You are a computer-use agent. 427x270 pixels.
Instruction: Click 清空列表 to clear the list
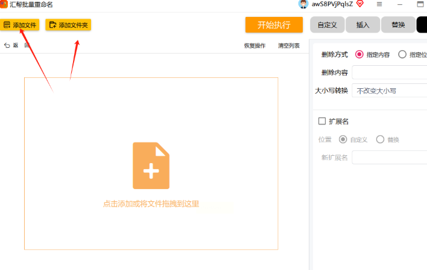pyautogui.click(x=288, y=45)
